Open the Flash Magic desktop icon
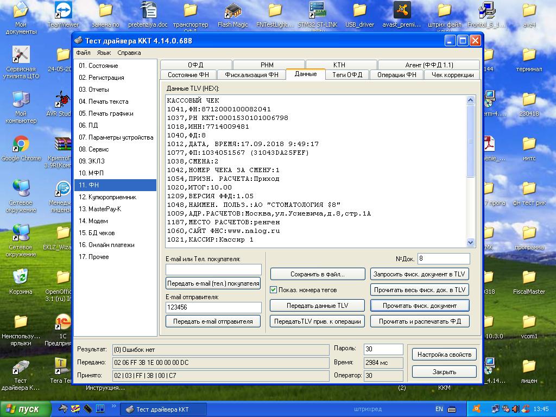 click(232, 11)
